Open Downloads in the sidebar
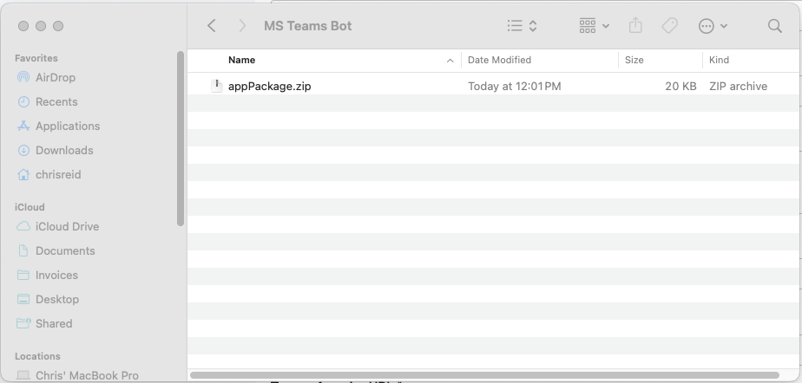 (64, 150)
